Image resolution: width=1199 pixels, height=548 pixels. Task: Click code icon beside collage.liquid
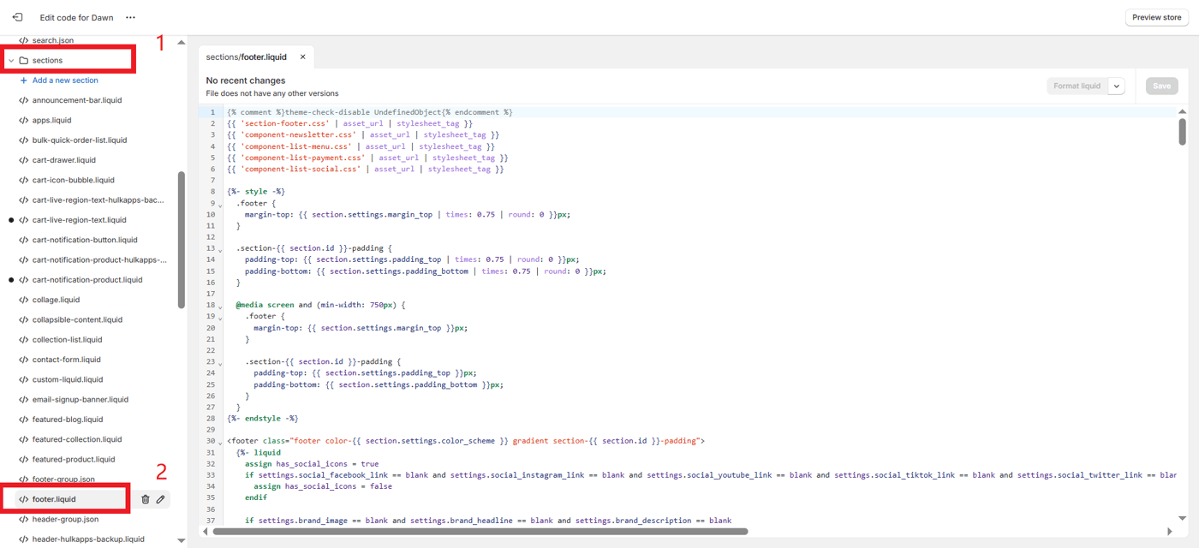click(24, 300)
